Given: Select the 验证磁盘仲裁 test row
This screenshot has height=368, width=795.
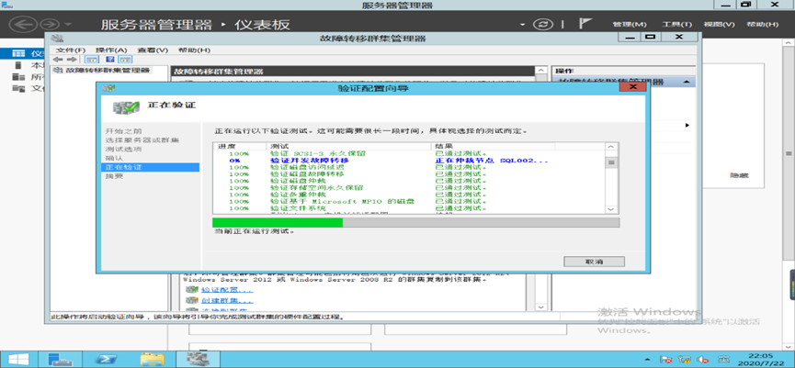Looking at the screenshot, I should (409, 181).
